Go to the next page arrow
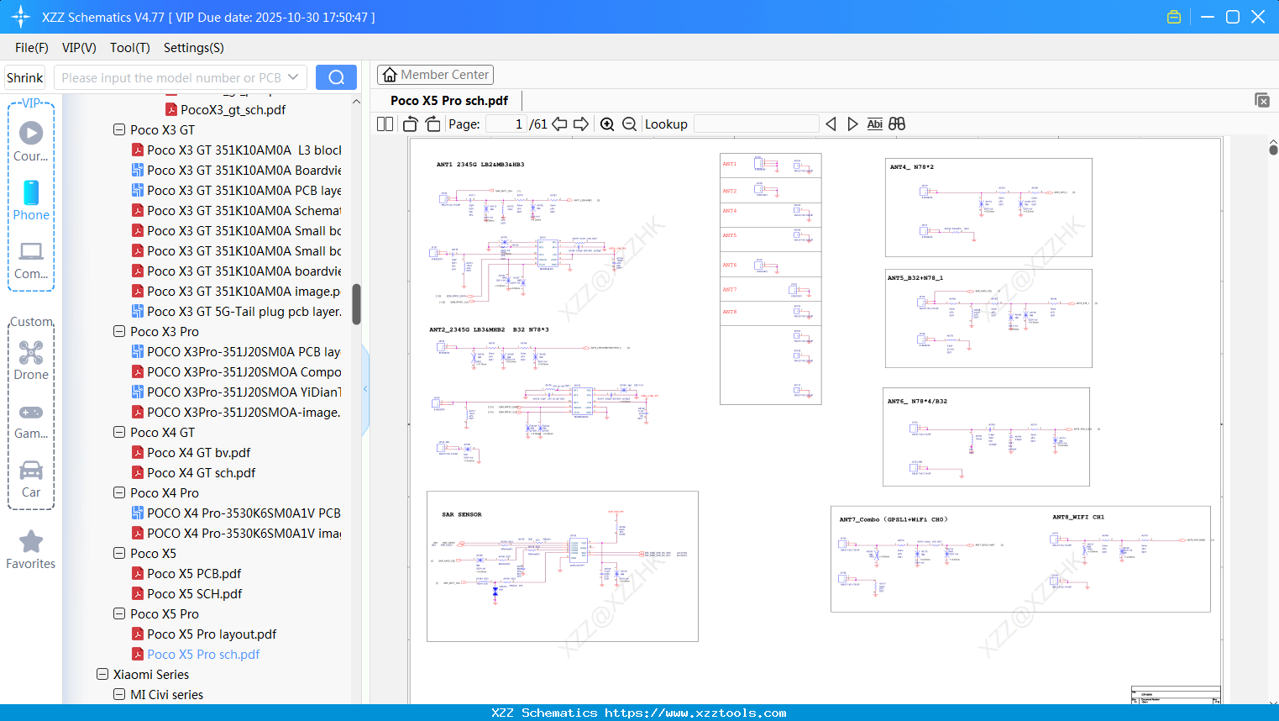This screenshot has height=721, width=1279. pos(581,124)
